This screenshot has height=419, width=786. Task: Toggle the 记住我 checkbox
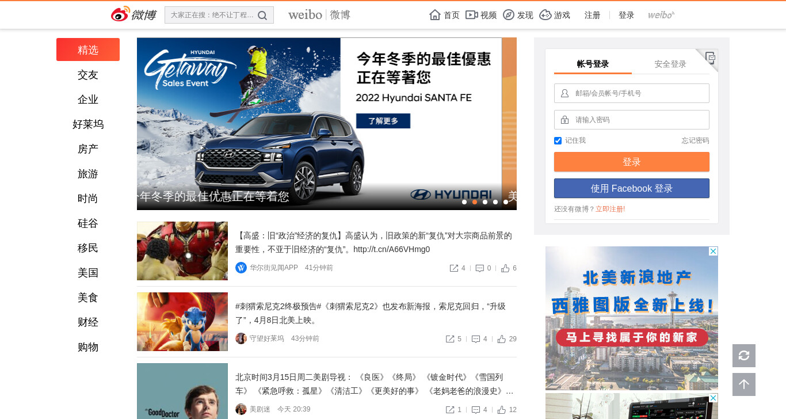click(558, 140)
